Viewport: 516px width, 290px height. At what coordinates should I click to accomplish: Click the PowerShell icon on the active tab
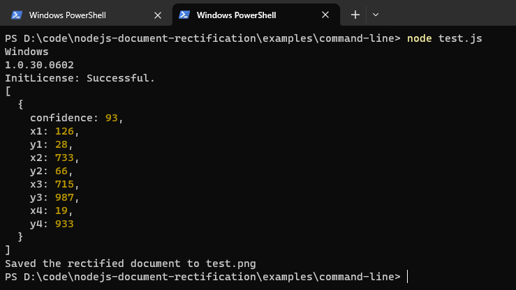pyautogui.click(x=184, y=15)
